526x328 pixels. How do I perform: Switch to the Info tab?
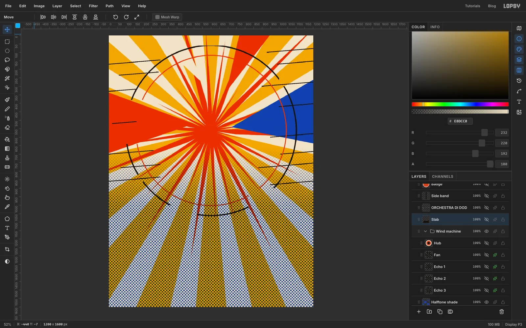[435, 27]
